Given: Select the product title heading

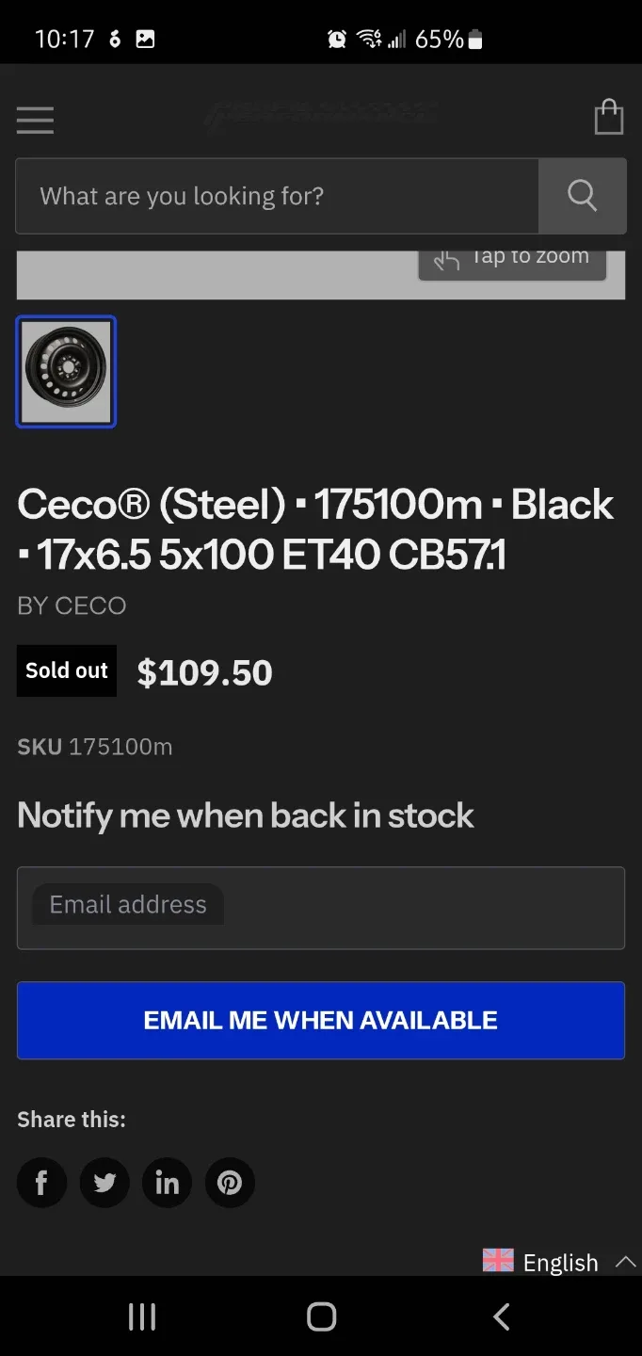Looking at the screenshot, I should [315, 529].
